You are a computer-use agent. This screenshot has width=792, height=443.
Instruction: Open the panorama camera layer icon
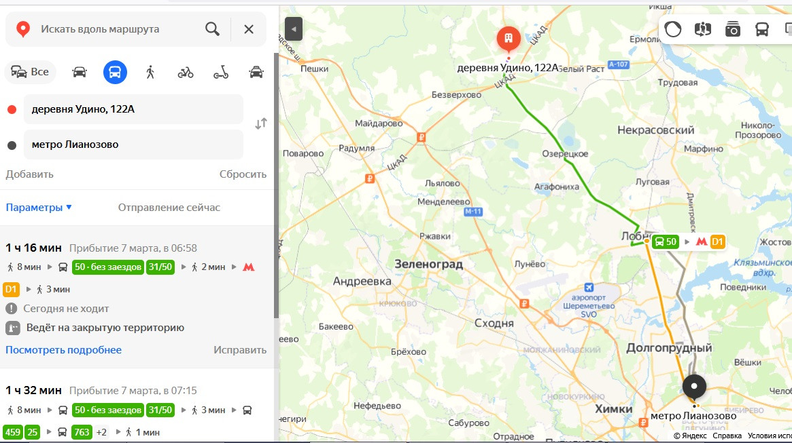click(732, 29)
